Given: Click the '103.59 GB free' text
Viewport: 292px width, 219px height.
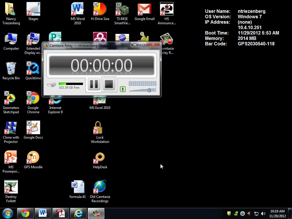Looking at the screenshot, I should pyautogui.click(x=69, y=88).
